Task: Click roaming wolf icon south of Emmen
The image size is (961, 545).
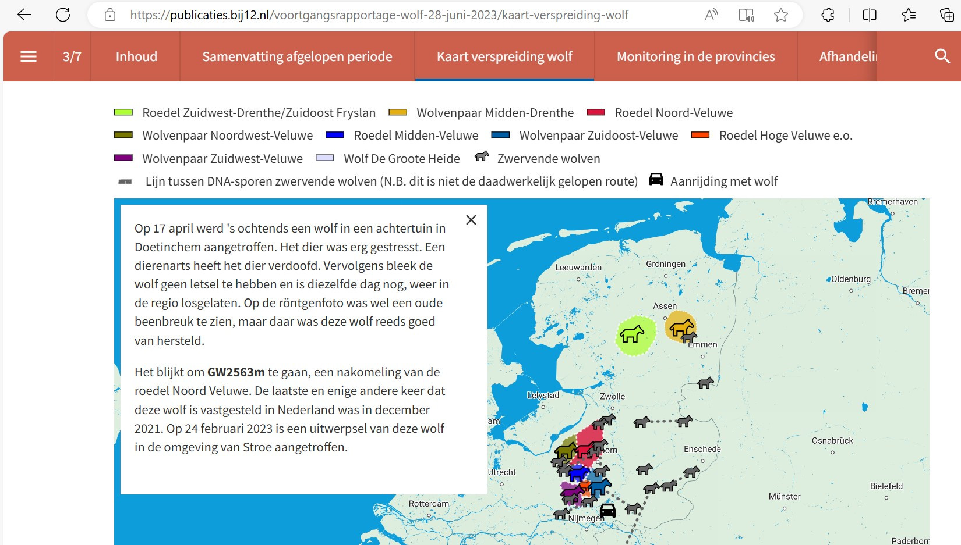Action: click(x=705, y=383)
